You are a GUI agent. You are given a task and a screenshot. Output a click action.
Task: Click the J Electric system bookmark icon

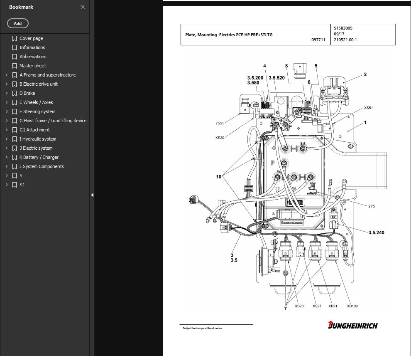pos(15,148)
